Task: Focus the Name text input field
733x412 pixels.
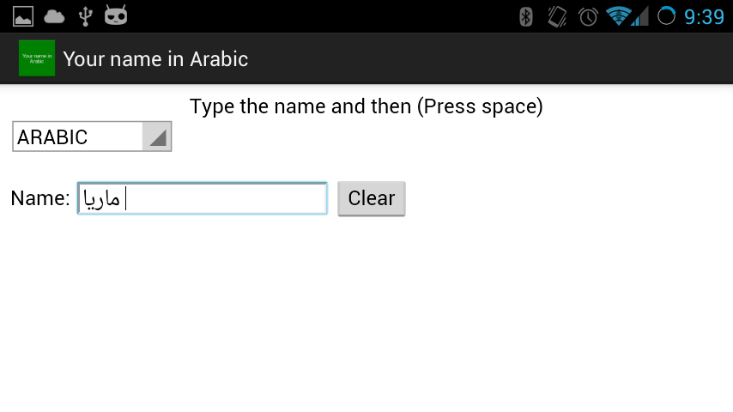Action: click(223, 198)
